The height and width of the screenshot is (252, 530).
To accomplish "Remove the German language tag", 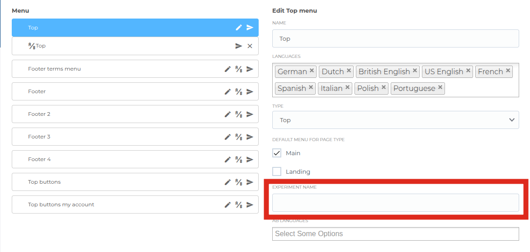I will click(312, 71).
